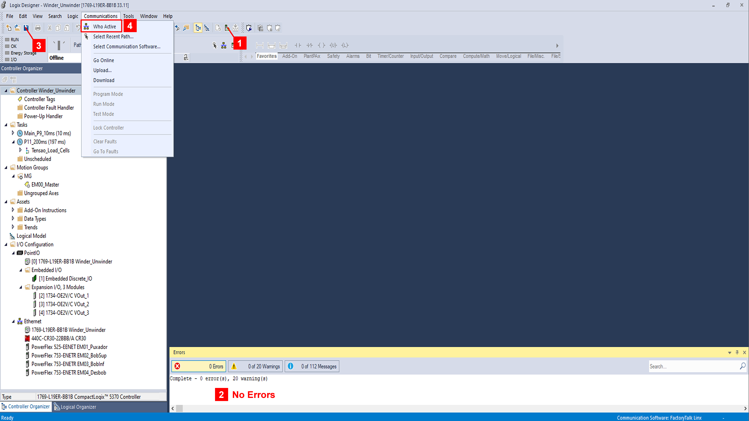
Task: Toggle the 0 of 112 Messages filter
Action: coord(312,366)
